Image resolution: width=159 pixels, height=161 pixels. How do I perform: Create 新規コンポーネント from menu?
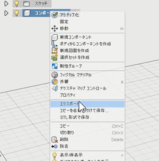point(88,37)
